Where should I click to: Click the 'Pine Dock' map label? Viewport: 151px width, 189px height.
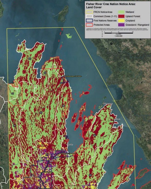click(117, 119)
